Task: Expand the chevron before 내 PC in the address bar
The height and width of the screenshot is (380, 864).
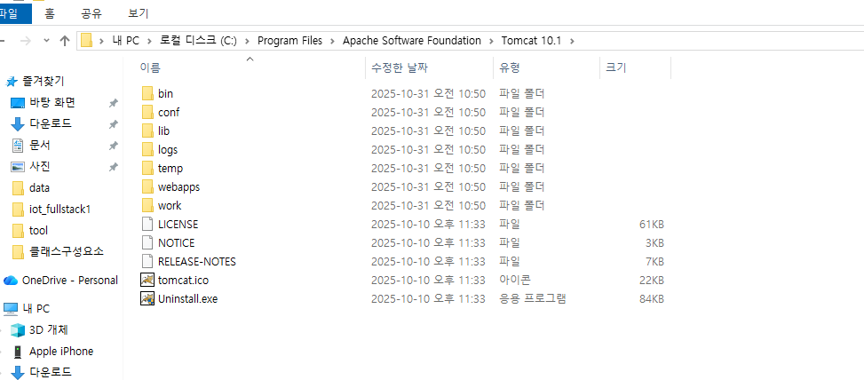Action: (x=102, y=41)
